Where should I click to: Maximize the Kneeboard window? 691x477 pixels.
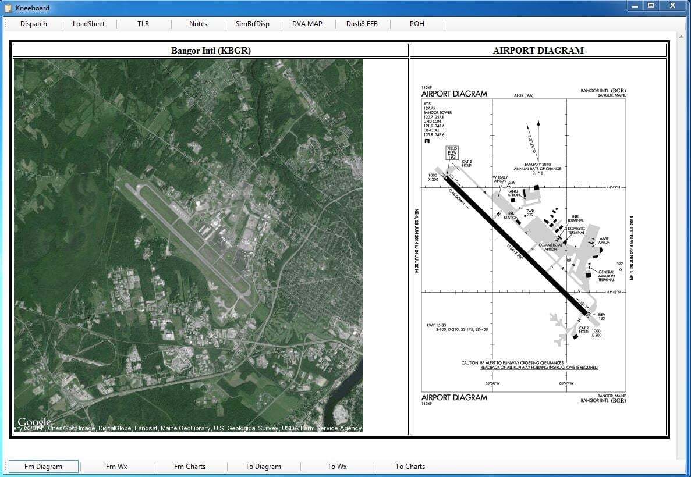(651, 6)
